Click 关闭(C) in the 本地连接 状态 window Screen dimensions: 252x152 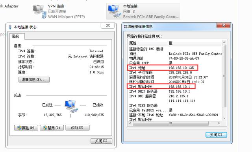click(x=101, y=141)
